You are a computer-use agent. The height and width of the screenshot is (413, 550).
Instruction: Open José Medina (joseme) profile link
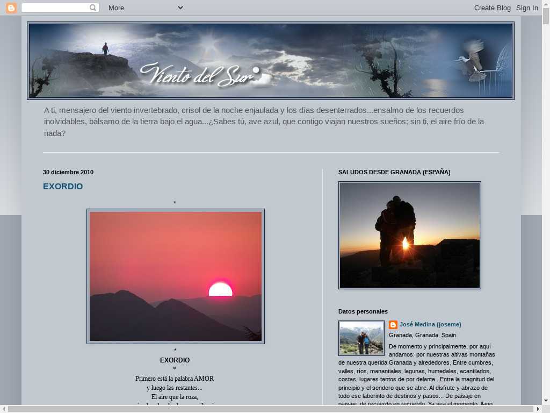430,324
